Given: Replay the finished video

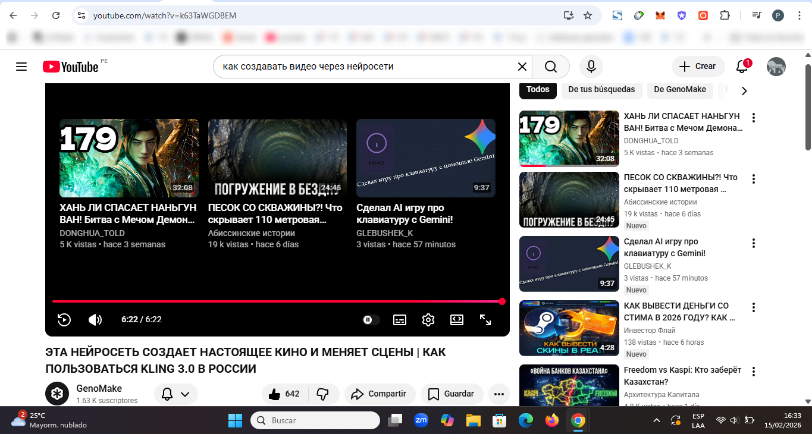Looking at the screenshot, I should [x=64, y=320].
